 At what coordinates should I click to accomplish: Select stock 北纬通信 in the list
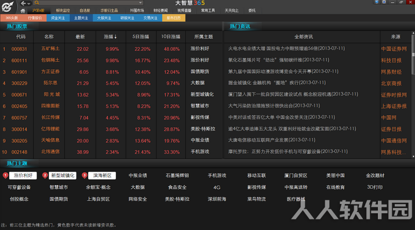50,152
